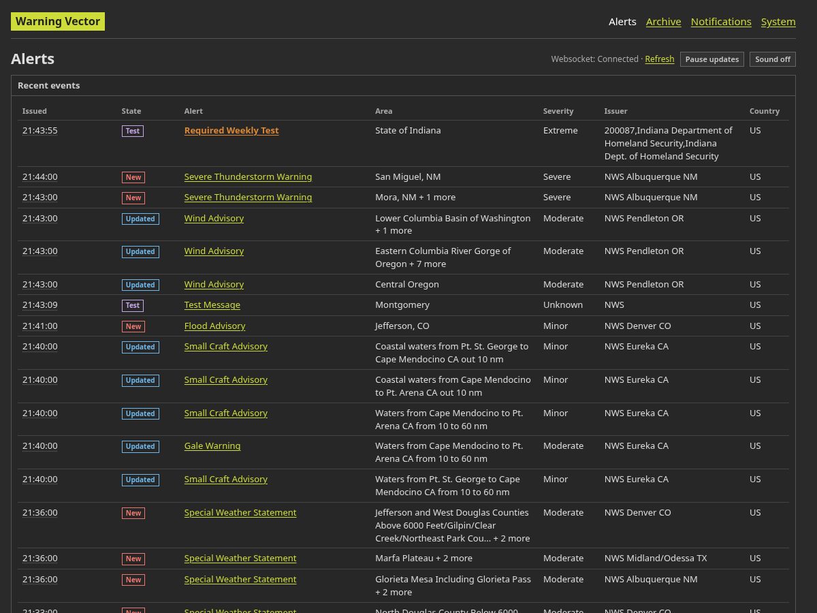The width and height of the screenshot is (817, 613).
Task: Open Severe Thunderstorm Warning for Mora, NM
Action: [x=248, y=198]
